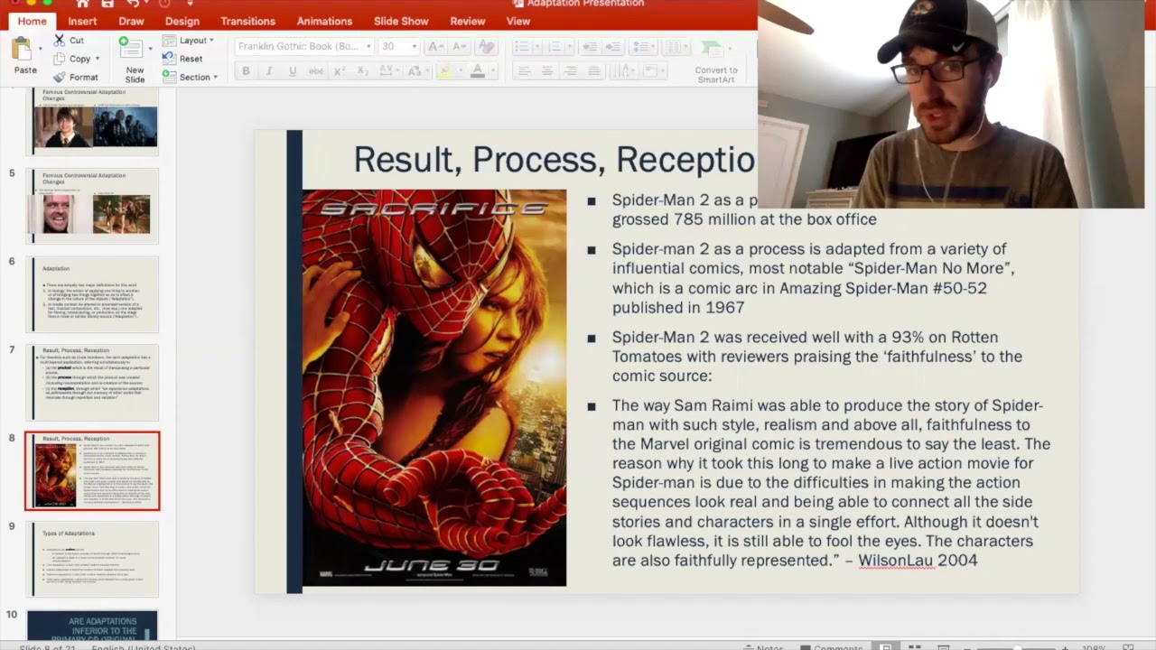This screenshot has height=650, width=1156.
Task: Select the slide 7 thumbnail
Action: [92, 383]
